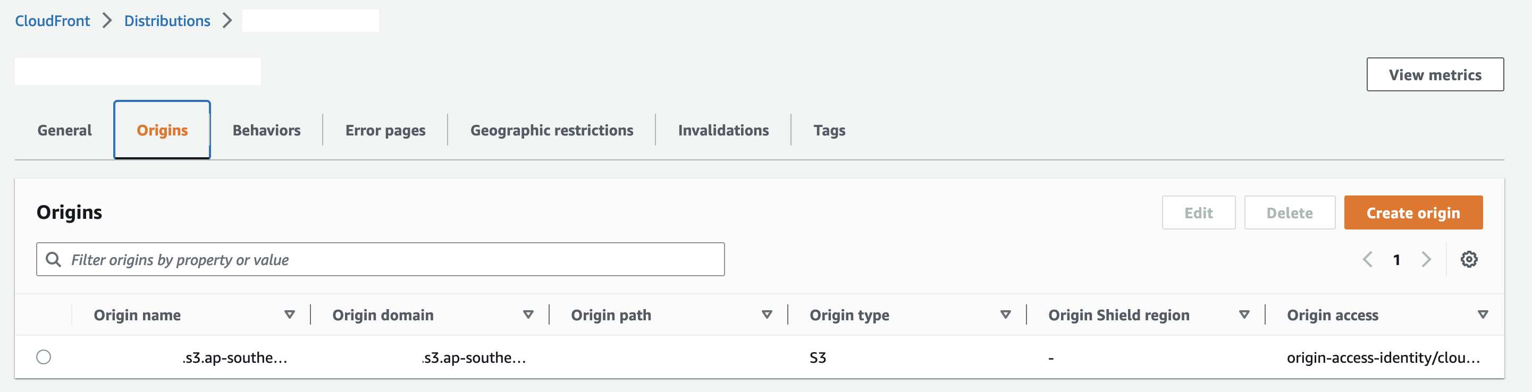Sort by Origin domain arrow

[528, 315]
